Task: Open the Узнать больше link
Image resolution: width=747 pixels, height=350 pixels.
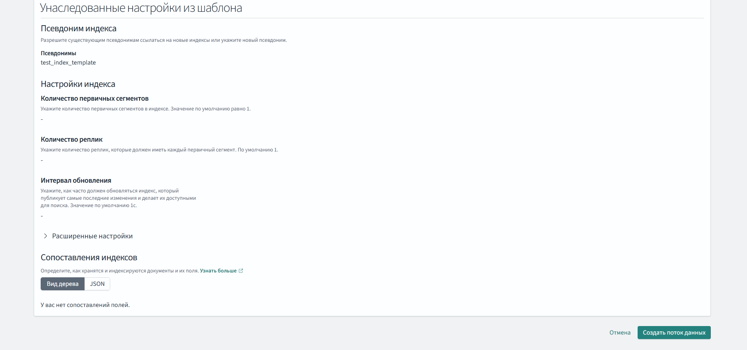Action: coord(218,271)
